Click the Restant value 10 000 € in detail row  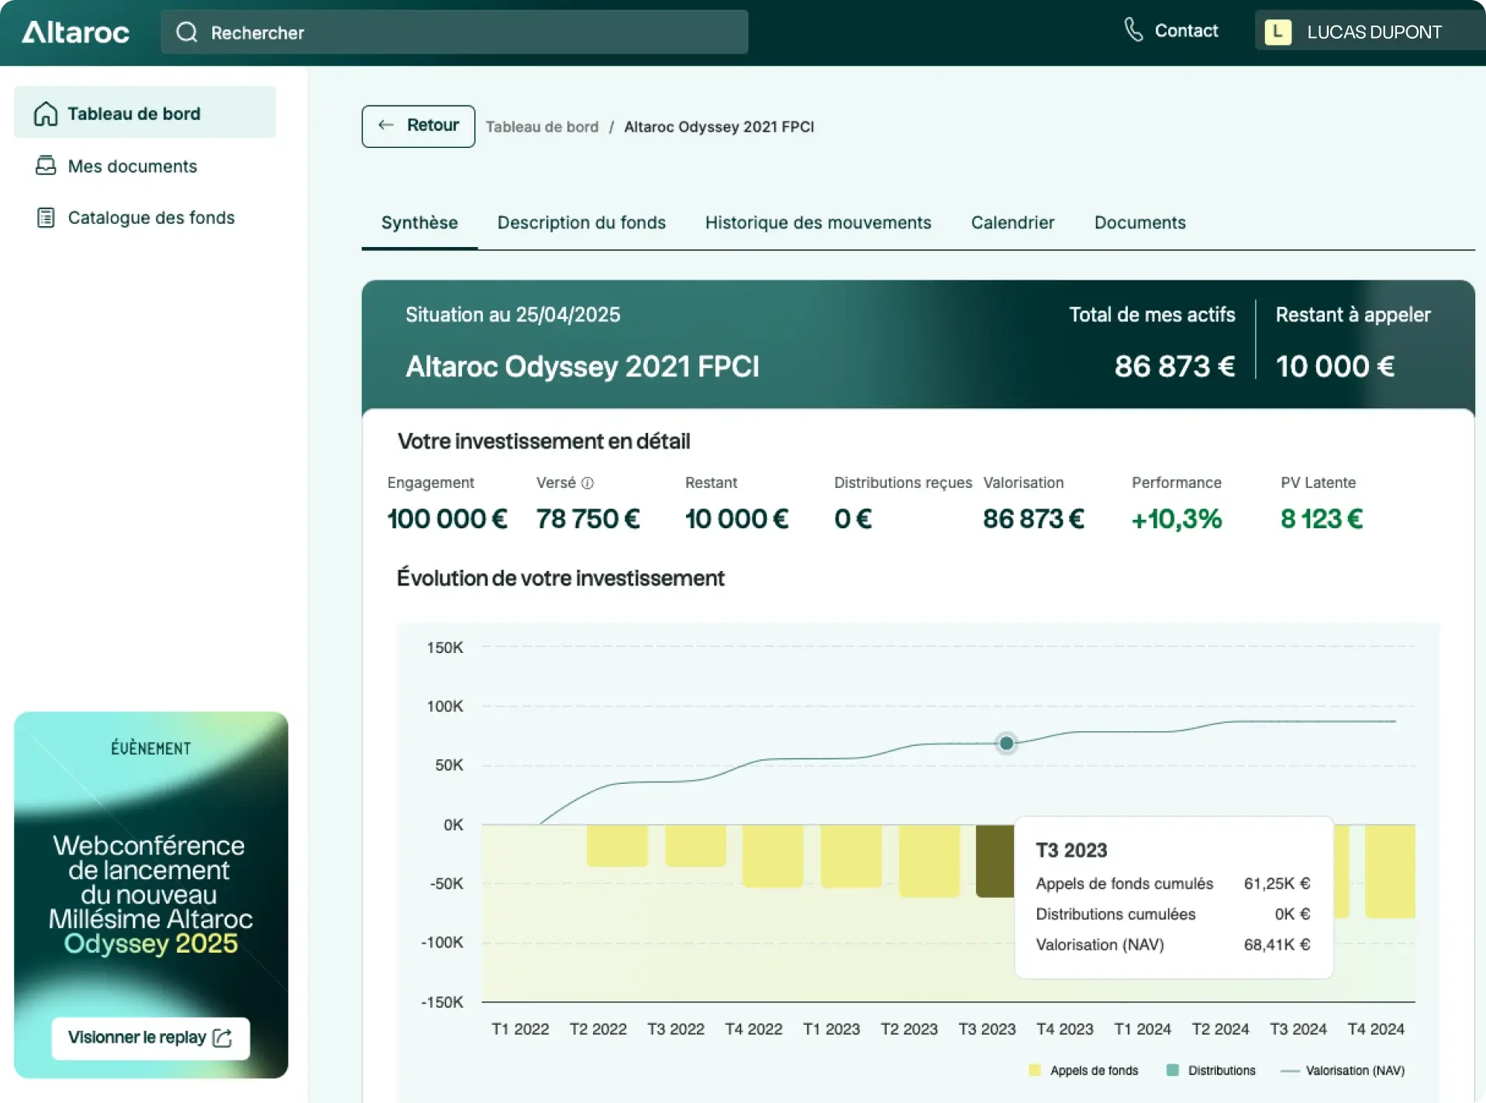[736, 518]
